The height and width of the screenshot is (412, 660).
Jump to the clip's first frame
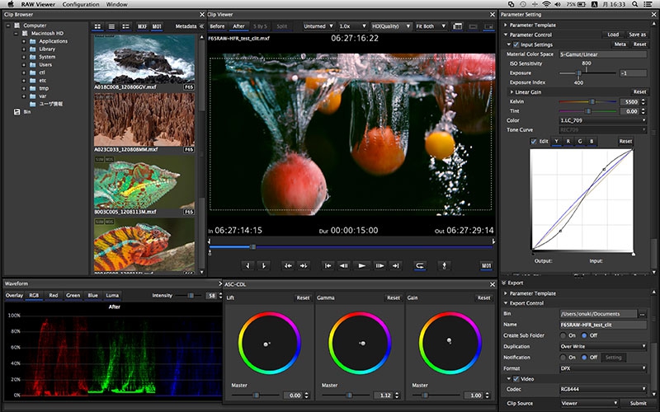point(328,265)
